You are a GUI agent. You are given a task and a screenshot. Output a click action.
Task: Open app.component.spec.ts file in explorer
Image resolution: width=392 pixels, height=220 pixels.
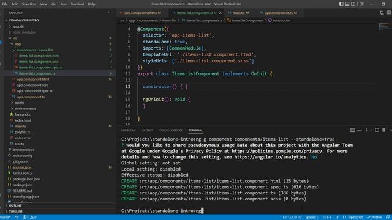click(x=35, y=91)
